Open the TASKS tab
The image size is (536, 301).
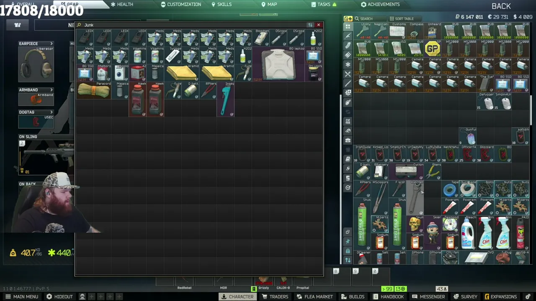324,4
